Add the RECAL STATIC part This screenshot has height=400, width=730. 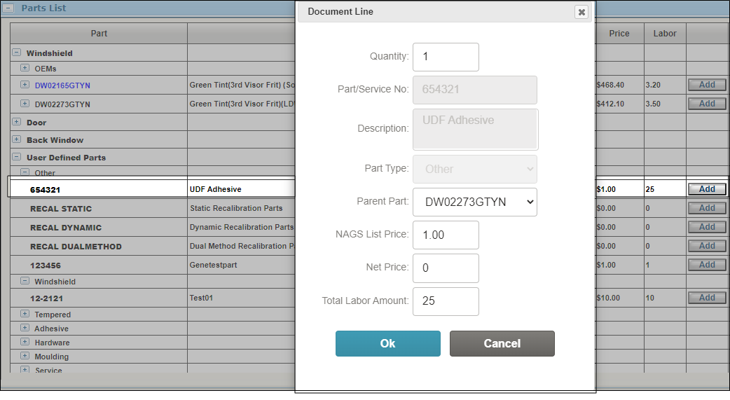(x=707, y=208)
